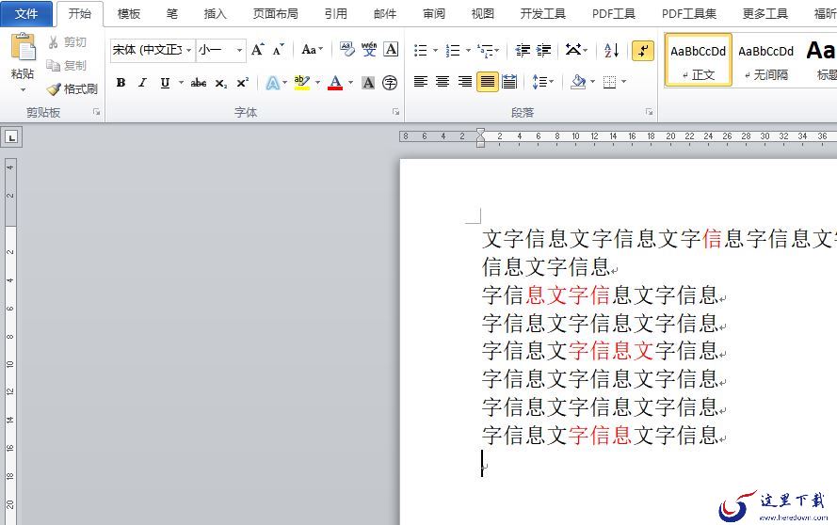Apply the red font color
Viewport: 837px width, 525px height.
[x=335, y=83]
